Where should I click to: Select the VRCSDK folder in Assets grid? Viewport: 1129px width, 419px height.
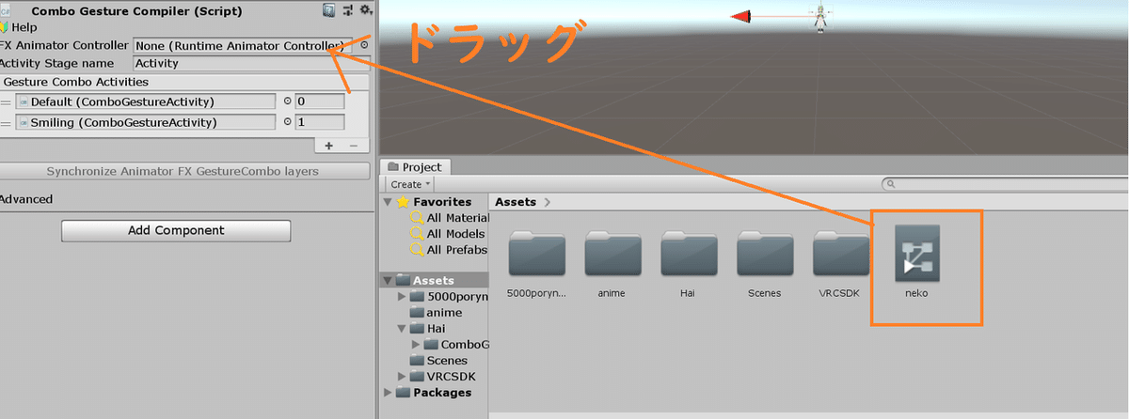click(841, 264)
